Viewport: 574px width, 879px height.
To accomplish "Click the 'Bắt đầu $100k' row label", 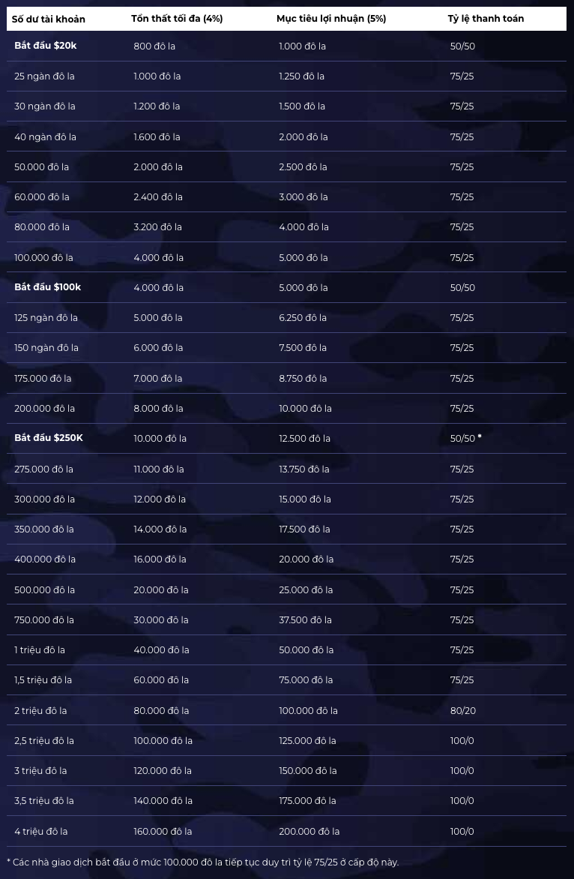I will click(48, 287).
